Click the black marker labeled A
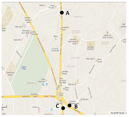 pos(62,13)
